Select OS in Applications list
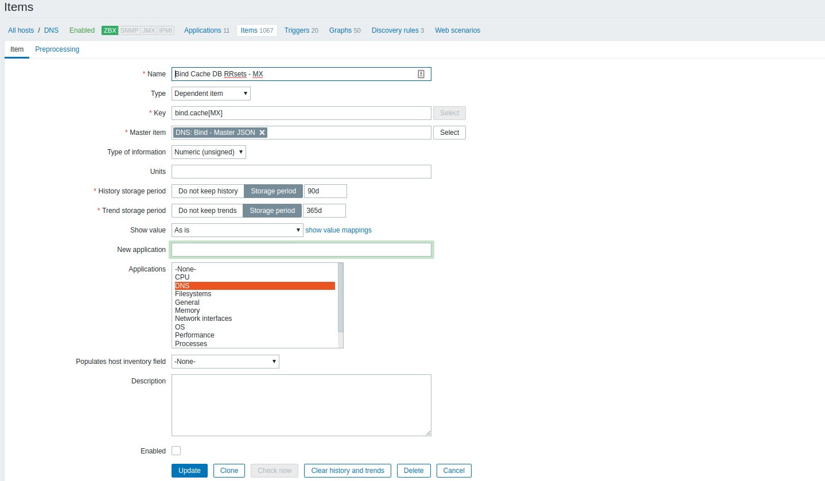The width and height of the screenshot is (825, 481). [255, 327]
